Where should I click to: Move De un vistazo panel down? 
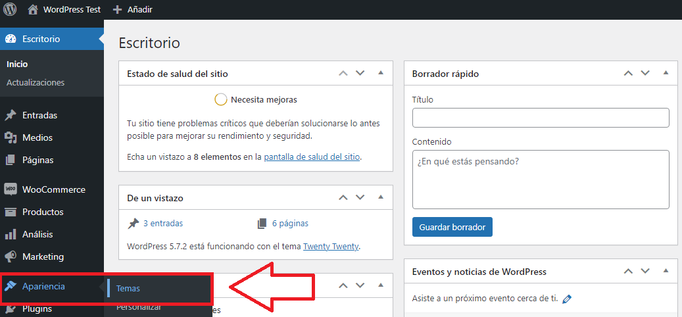[360, 197]
